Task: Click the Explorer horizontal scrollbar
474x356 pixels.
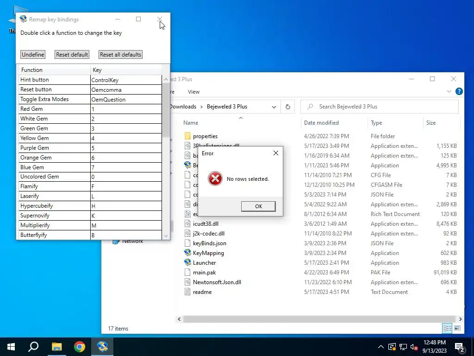Action: click(319, 319)
